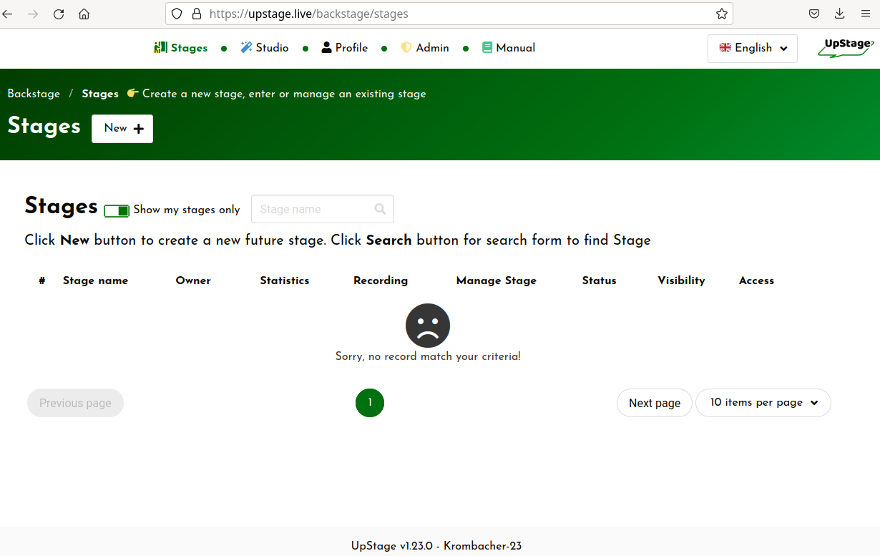Open the Studio menu item
Screen dimensions: 880x556
pos(265,48)
